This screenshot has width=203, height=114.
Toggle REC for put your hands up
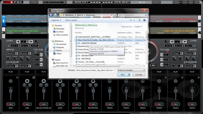coord(44,104)
